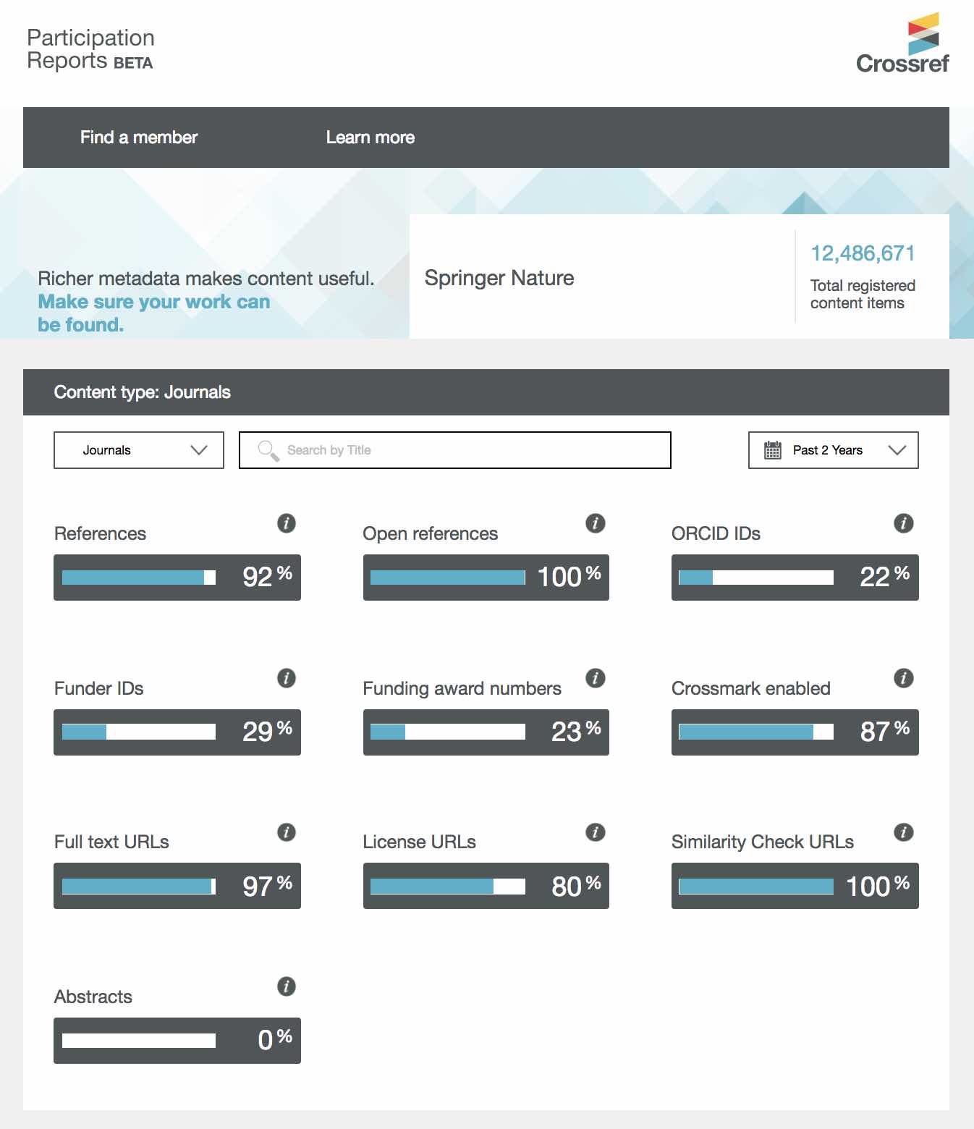Click the Similarity Check URLs info icon
Image resolution: width=974 pixels, height=1129 pixels.
903,832
